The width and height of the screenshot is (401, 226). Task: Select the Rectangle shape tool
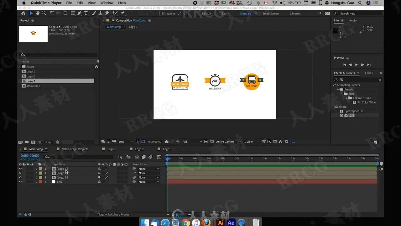(x=73, y=13)
